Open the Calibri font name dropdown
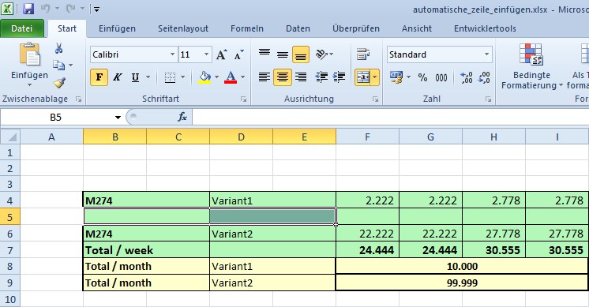This screenshot has height=307, width=589. click(172, 54)
